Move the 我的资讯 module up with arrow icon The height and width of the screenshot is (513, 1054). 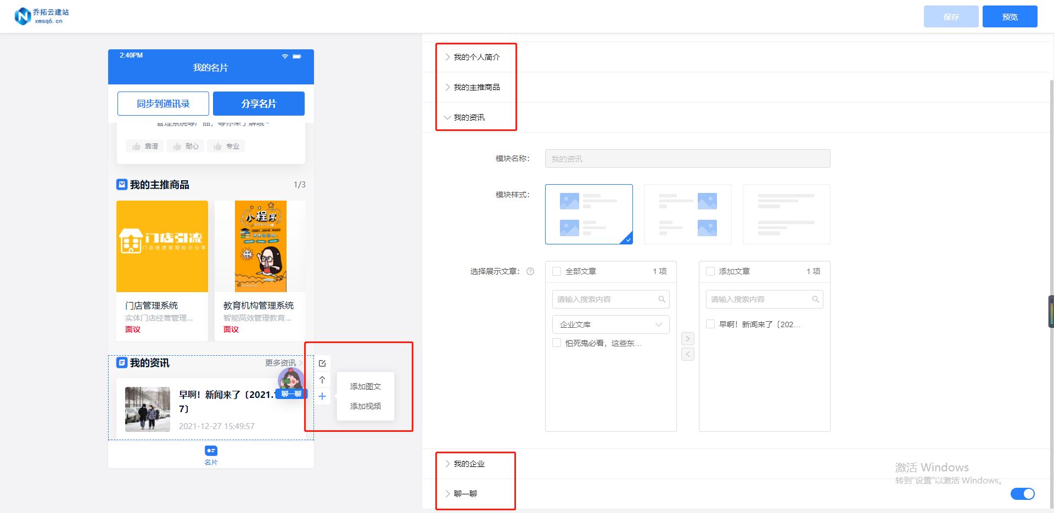pyautogui.click(x=322, y=380)
